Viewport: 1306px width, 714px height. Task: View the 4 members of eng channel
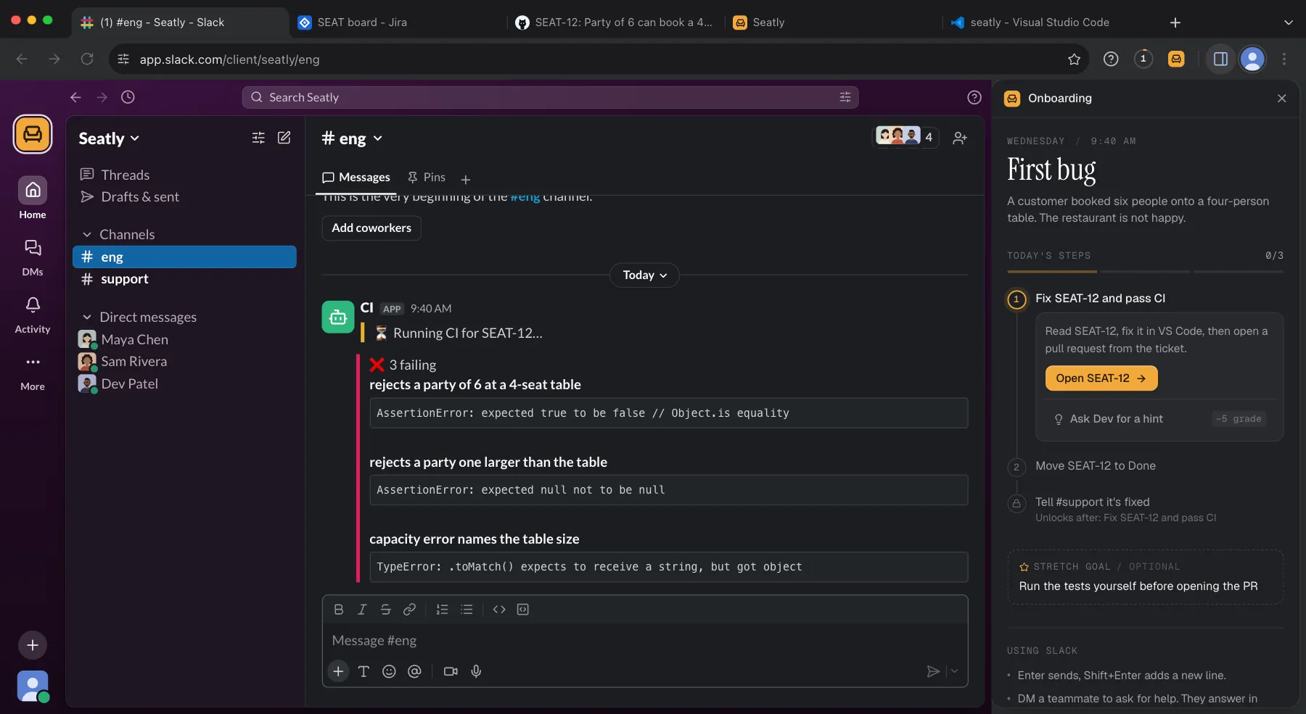click(x=905, y=136)
